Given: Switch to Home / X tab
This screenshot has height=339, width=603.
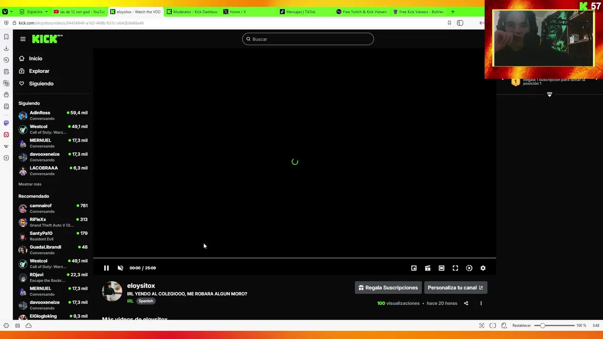Looking at the screenshot, I should (x=248, y=12).
